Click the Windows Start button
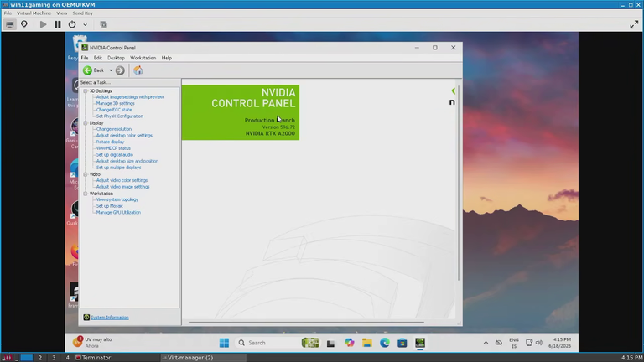This screenshot has height=362, width=644. pos(224,343)
